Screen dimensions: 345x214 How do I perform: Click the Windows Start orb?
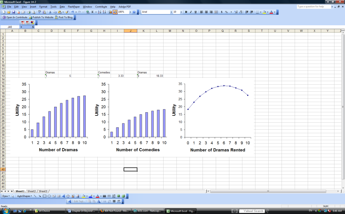[x=5, y=211]
